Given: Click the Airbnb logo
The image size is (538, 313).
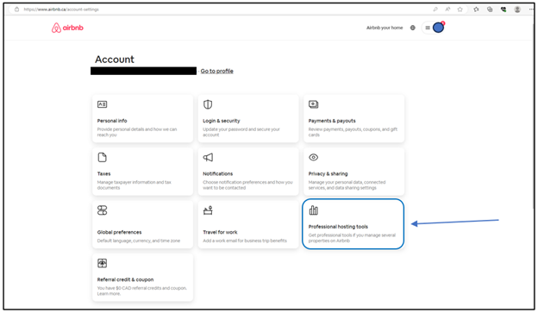Looking at the screenshot, I should [x=67, y=28].
